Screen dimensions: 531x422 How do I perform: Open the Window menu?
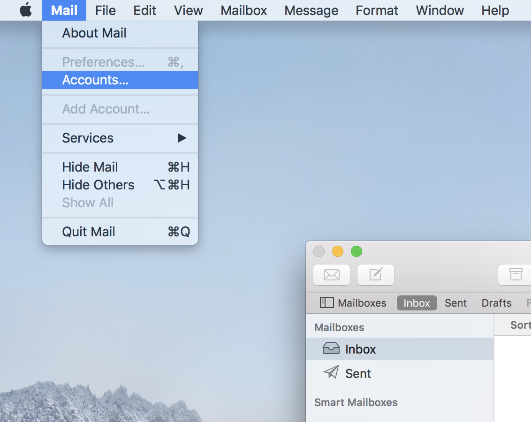click(x=440, y=10)
